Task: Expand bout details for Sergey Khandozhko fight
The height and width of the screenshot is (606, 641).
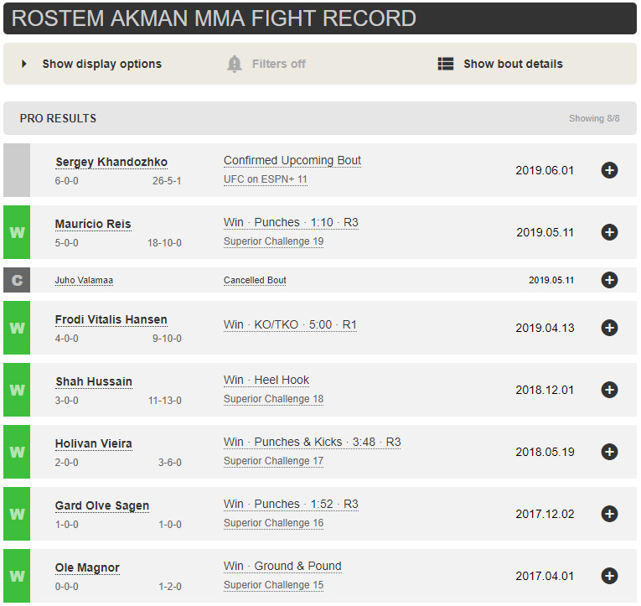Action: (609, 170)
